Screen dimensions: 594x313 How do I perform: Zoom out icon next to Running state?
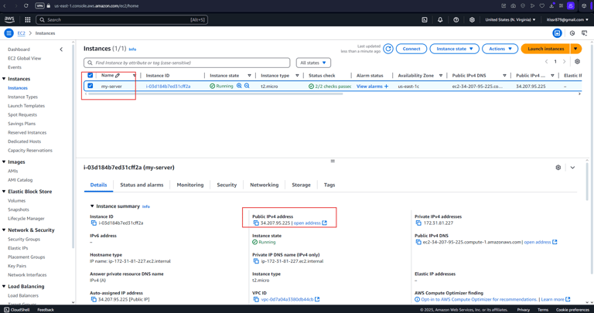click(247, 86)
